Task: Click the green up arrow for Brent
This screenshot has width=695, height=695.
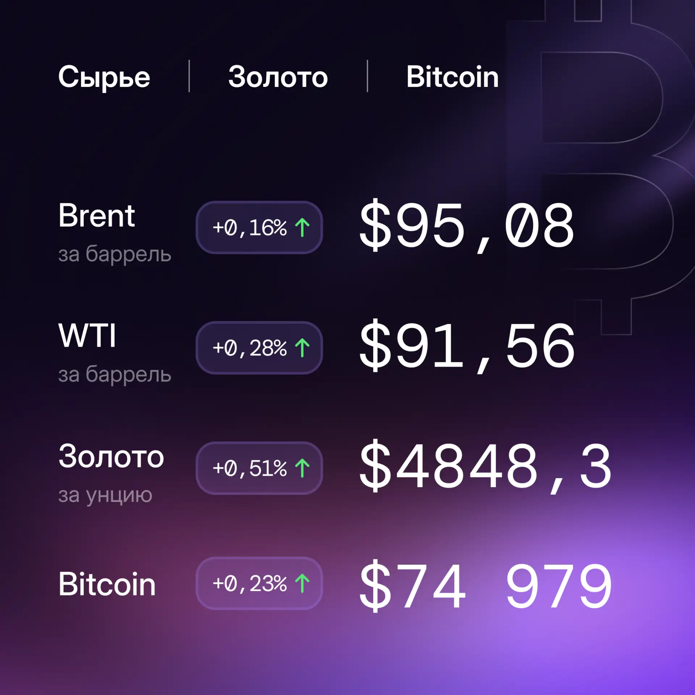Action: [302, 228]
